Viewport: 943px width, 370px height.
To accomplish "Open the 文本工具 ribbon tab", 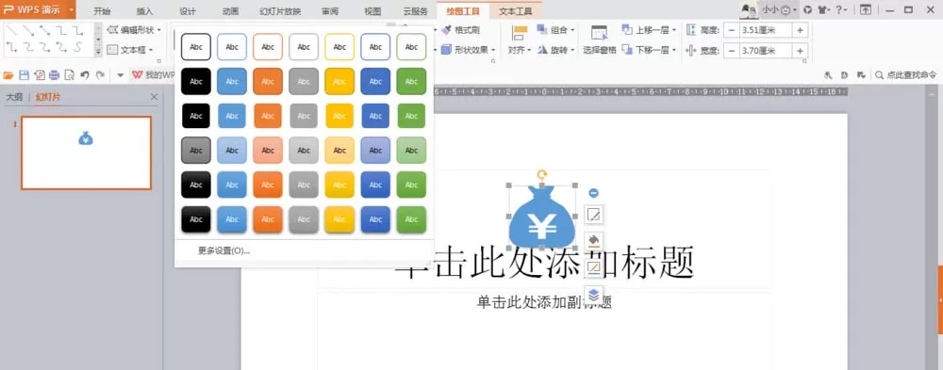I will coord(516,10).
